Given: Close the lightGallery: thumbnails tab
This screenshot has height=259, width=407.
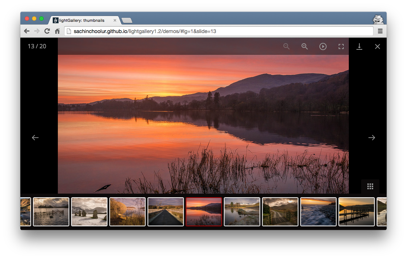Looking at the screenshot, I should pos(115,20).
